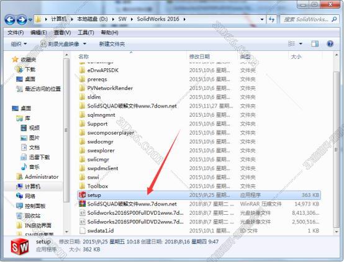Select swcomposerplayer folder icon
The height and width of the screenshot is (262, 344).
(82, 133)
